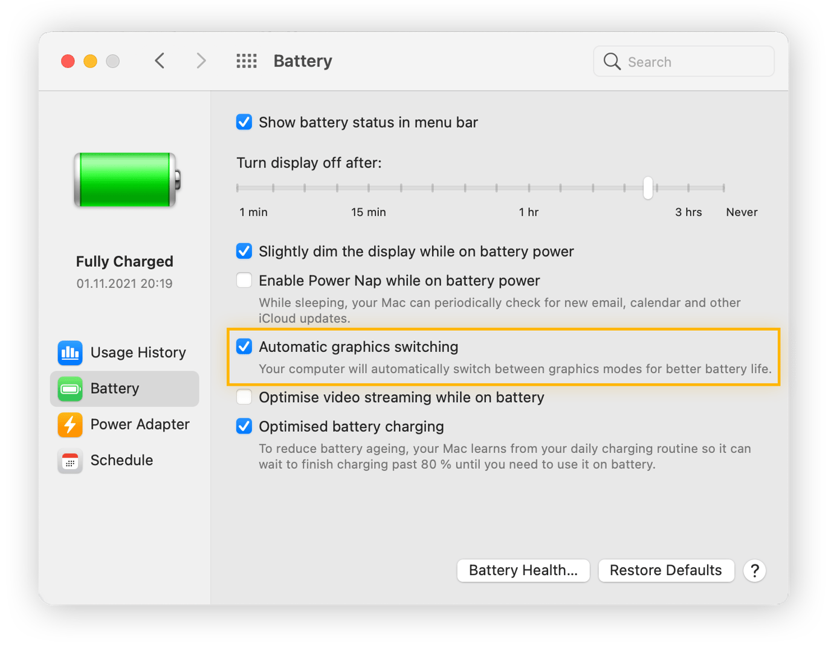831x647 pixels.
Task: Enable Power Nap while on battery power
Action: pyautogui.click(x=244, y=280)
